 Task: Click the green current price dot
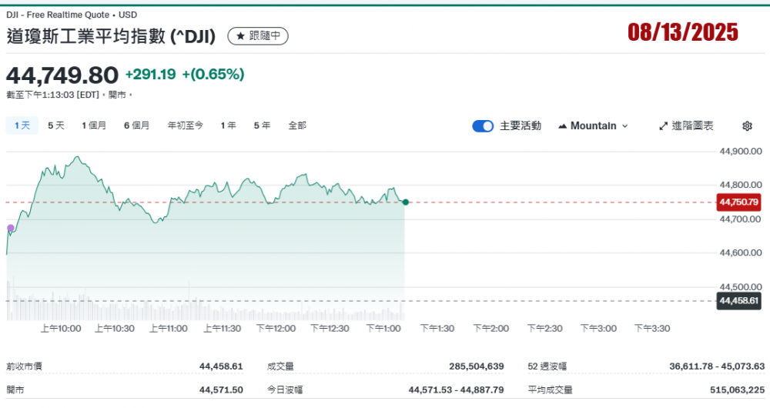pyautogui.click(x=406, y=202)
